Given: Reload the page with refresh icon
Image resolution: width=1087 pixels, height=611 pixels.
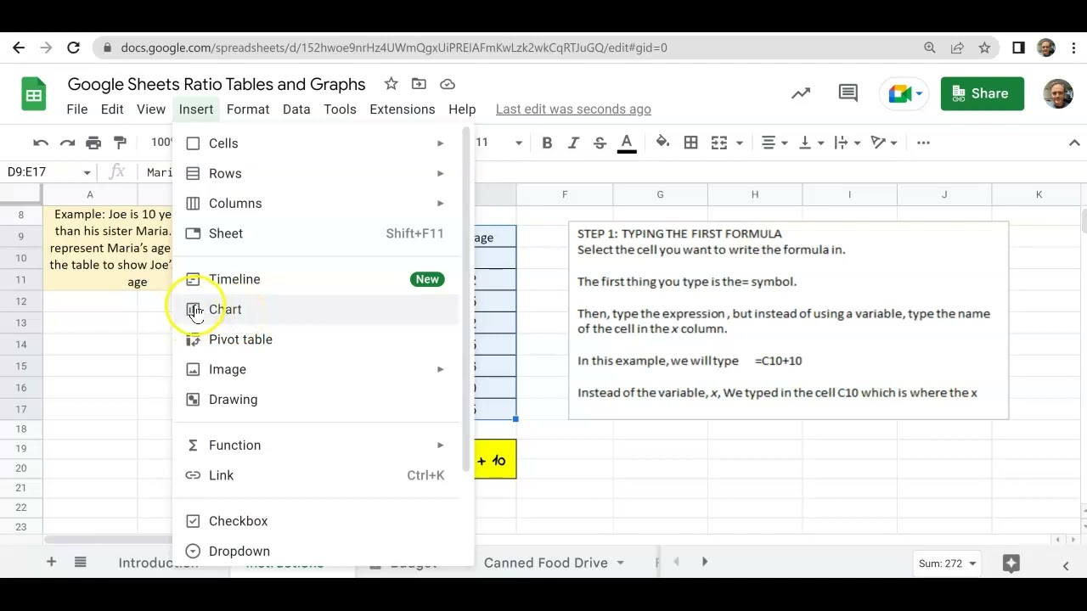Looking at the screenshot, I should (x=73, y=48).
